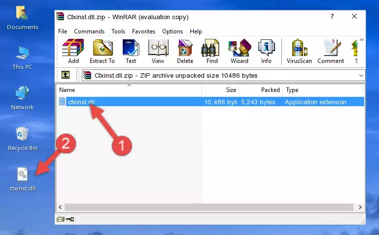
Task: Click the 10,486 bytes size cell
Action: tap(220, 102)
